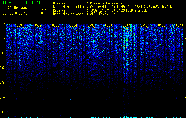Click the 0.8 frequency axis label
The height and width of the screenshot is (118, 186).
point(2,83)
